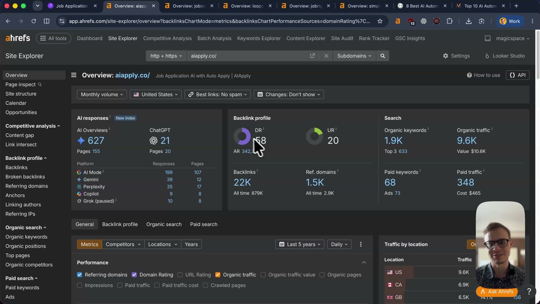Open Referring domains in the sidebar
The height and width of the screenshot is (304, 540).
coord(27,186)
